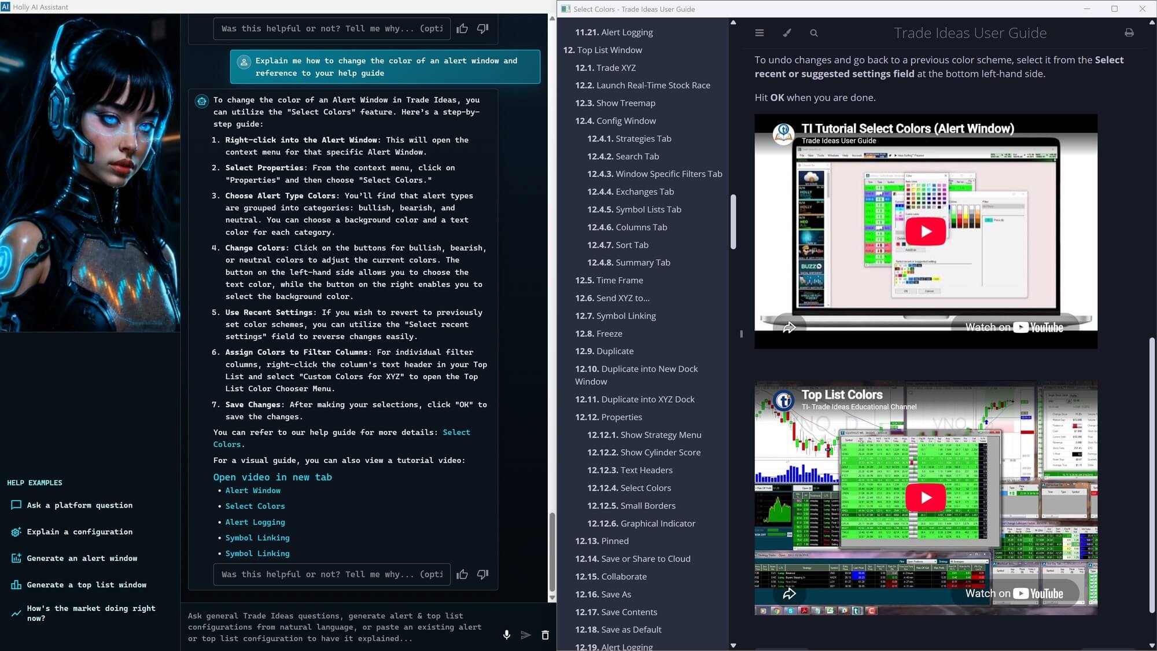
Task: Open '12.2. Launch Real-Time Stock Race' section
Action: tap(642, 86)
